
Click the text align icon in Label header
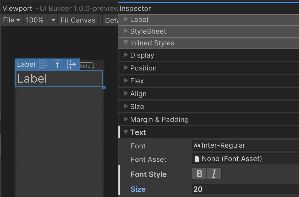click(43, 64)
